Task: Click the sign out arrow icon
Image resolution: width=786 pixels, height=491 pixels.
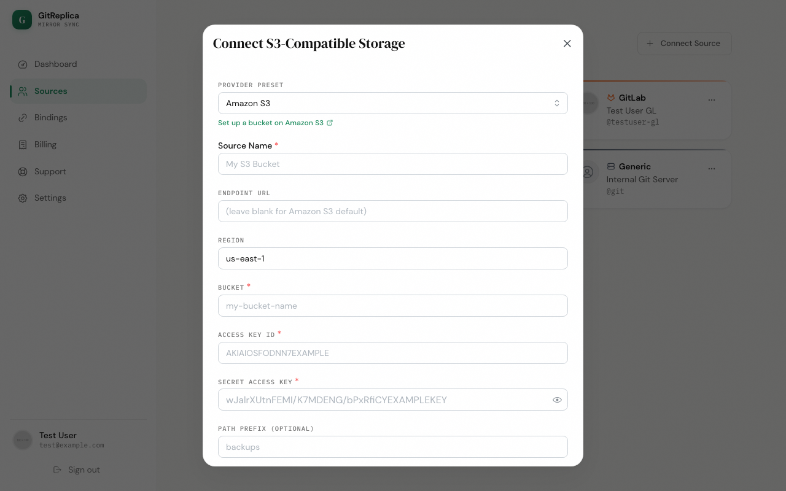Action: point(57,470)
